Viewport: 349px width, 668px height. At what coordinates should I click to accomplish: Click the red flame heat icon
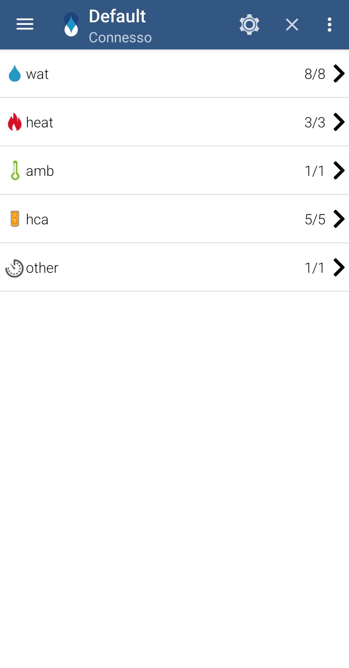point(15,122)
